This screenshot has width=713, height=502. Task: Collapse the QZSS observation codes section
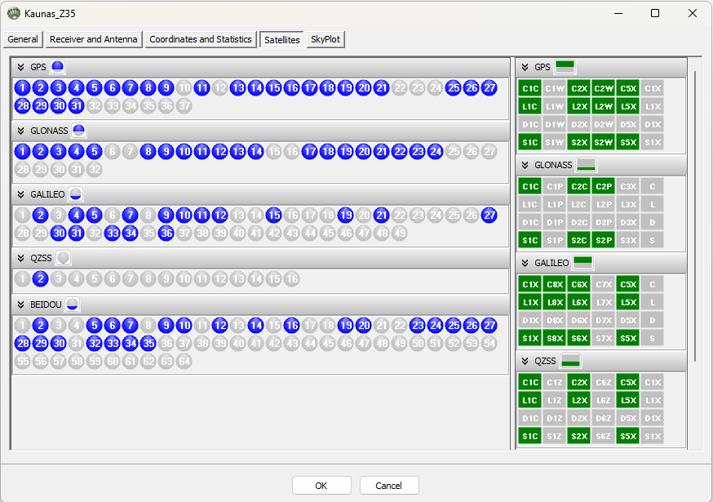525,362
